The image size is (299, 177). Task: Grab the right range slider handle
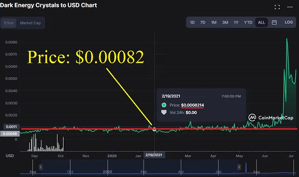[239, 167]
